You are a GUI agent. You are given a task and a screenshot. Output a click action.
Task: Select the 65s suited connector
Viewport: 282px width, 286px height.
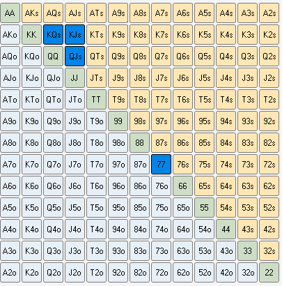pos(204,186)
